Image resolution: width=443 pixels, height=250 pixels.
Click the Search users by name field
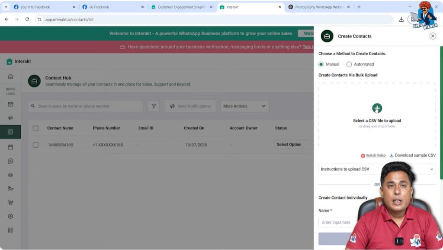86,106
